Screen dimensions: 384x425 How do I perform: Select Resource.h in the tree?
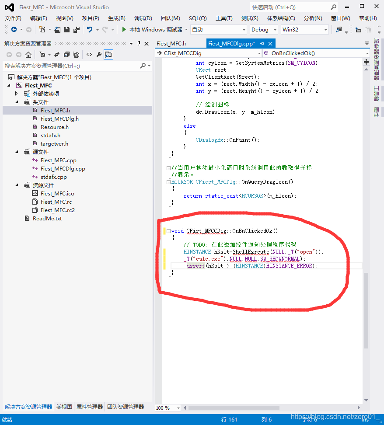(55, 127)
